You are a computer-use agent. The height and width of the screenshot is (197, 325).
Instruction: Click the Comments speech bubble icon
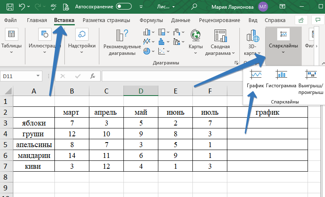pos(318,20)
